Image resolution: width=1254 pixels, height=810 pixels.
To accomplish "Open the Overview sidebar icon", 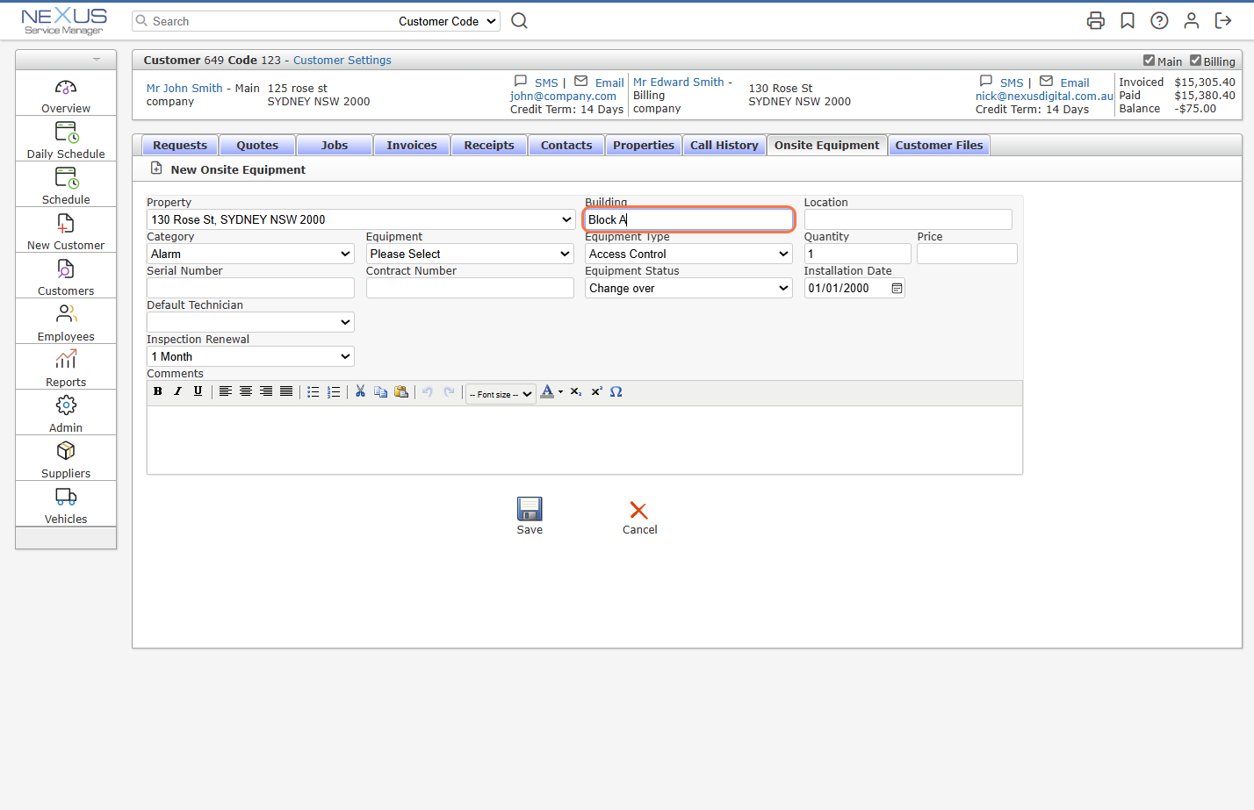I will (x=66, y=88).
